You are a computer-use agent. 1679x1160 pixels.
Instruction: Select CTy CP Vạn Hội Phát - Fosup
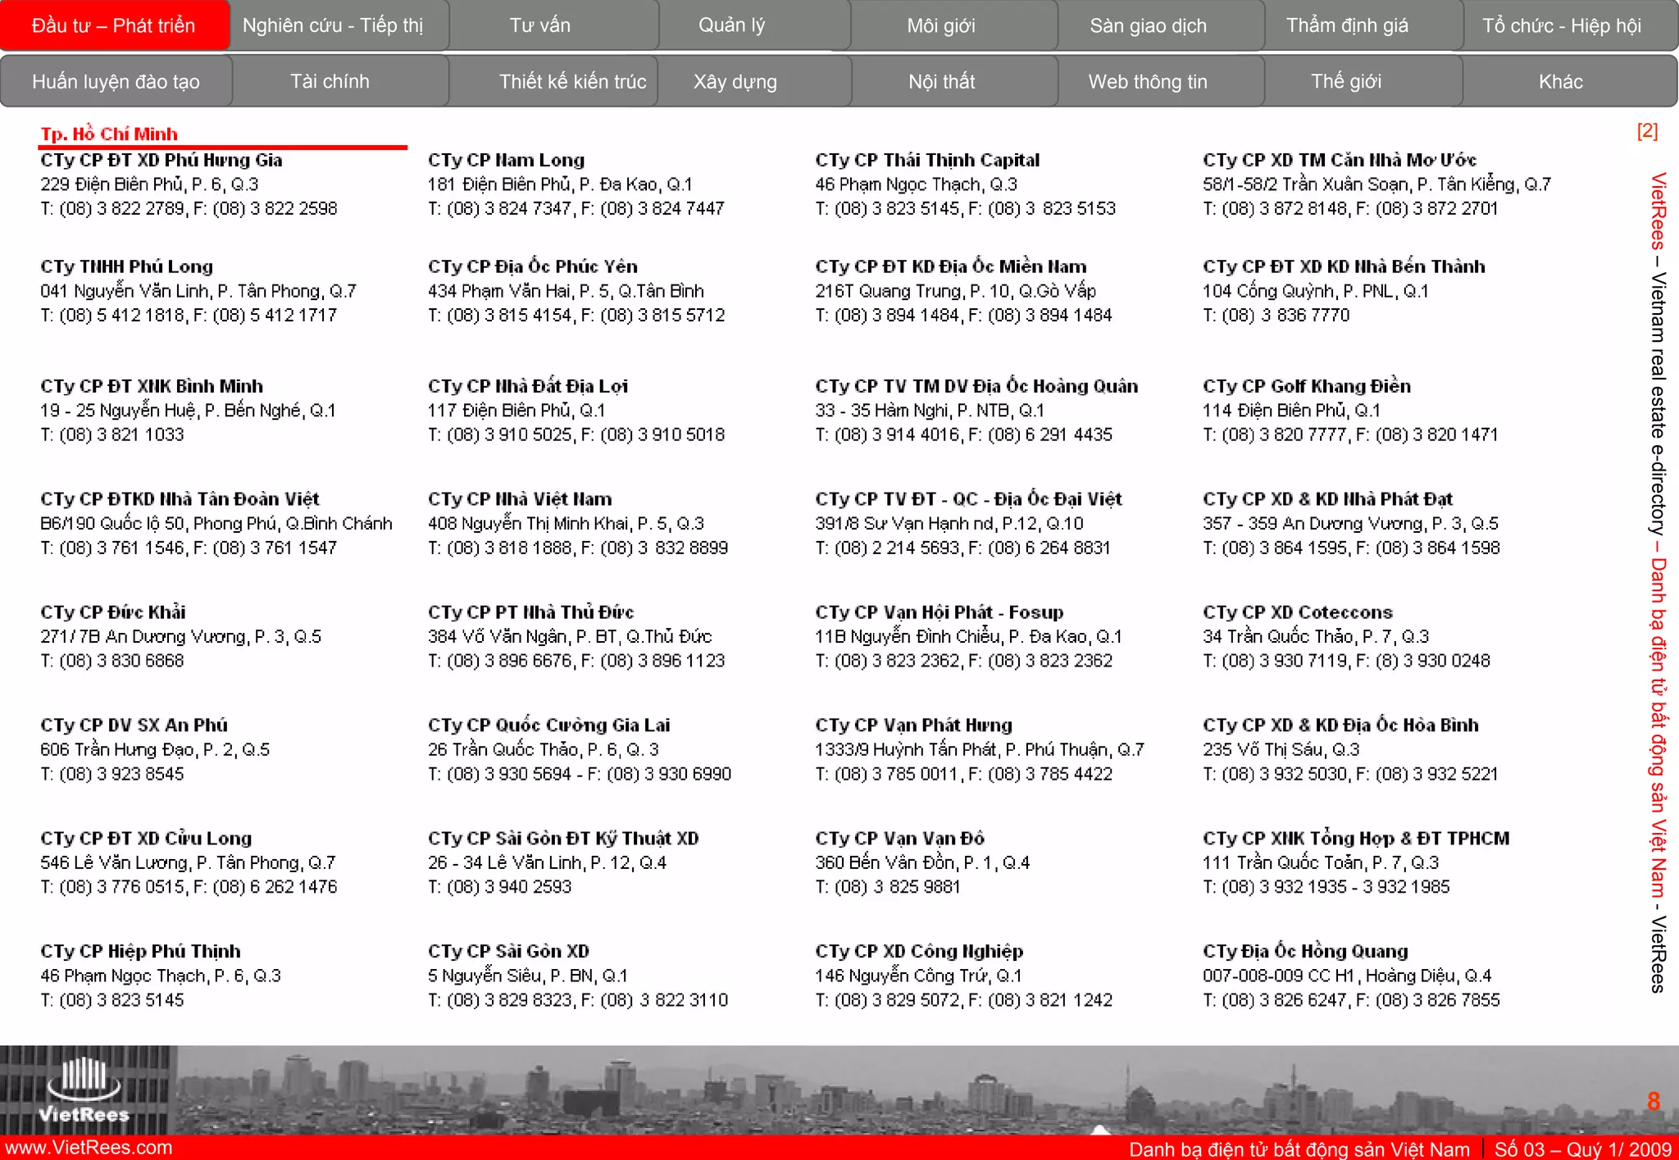[940, 612]
